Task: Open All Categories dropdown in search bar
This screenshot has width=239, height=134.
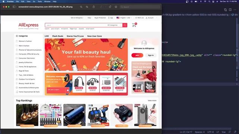Action: tap(114, 25)
